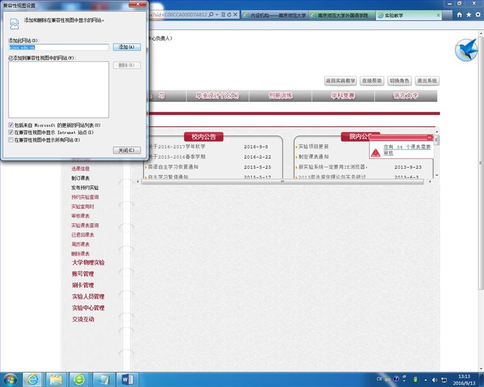Image resolution: width=484 pixels, height=387 pixels.
Task: Open Word from the taskbar
Action: 128,379
